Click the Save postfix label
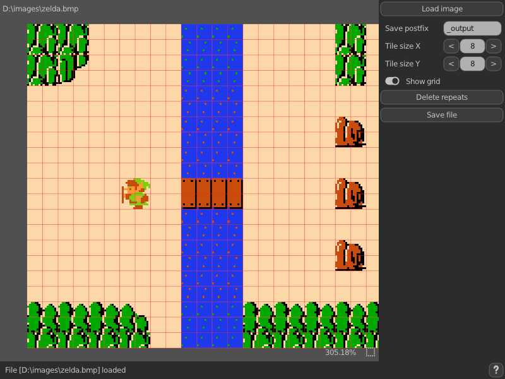Viewport: 505px width, 379px height. coord(407,28)
